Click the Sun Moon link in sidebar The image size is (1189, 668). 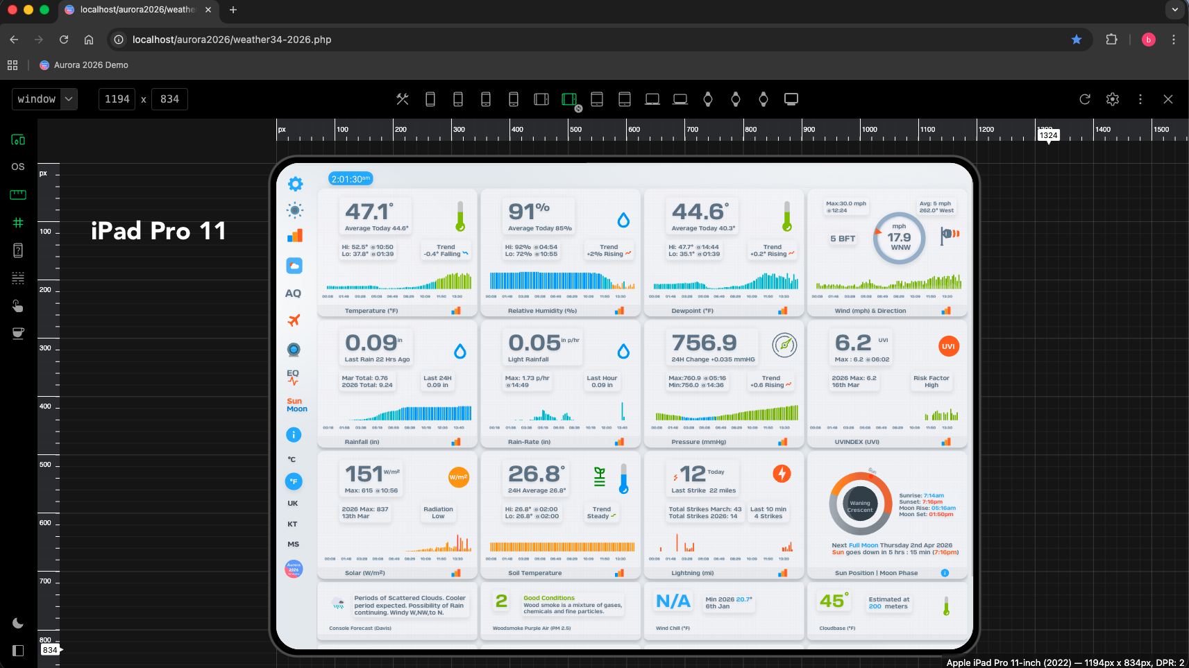tap(296, 405)
